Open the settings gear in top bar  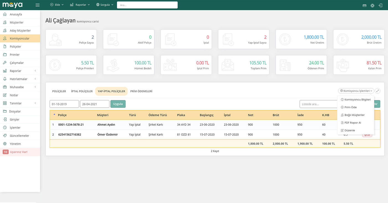(372, 5)
